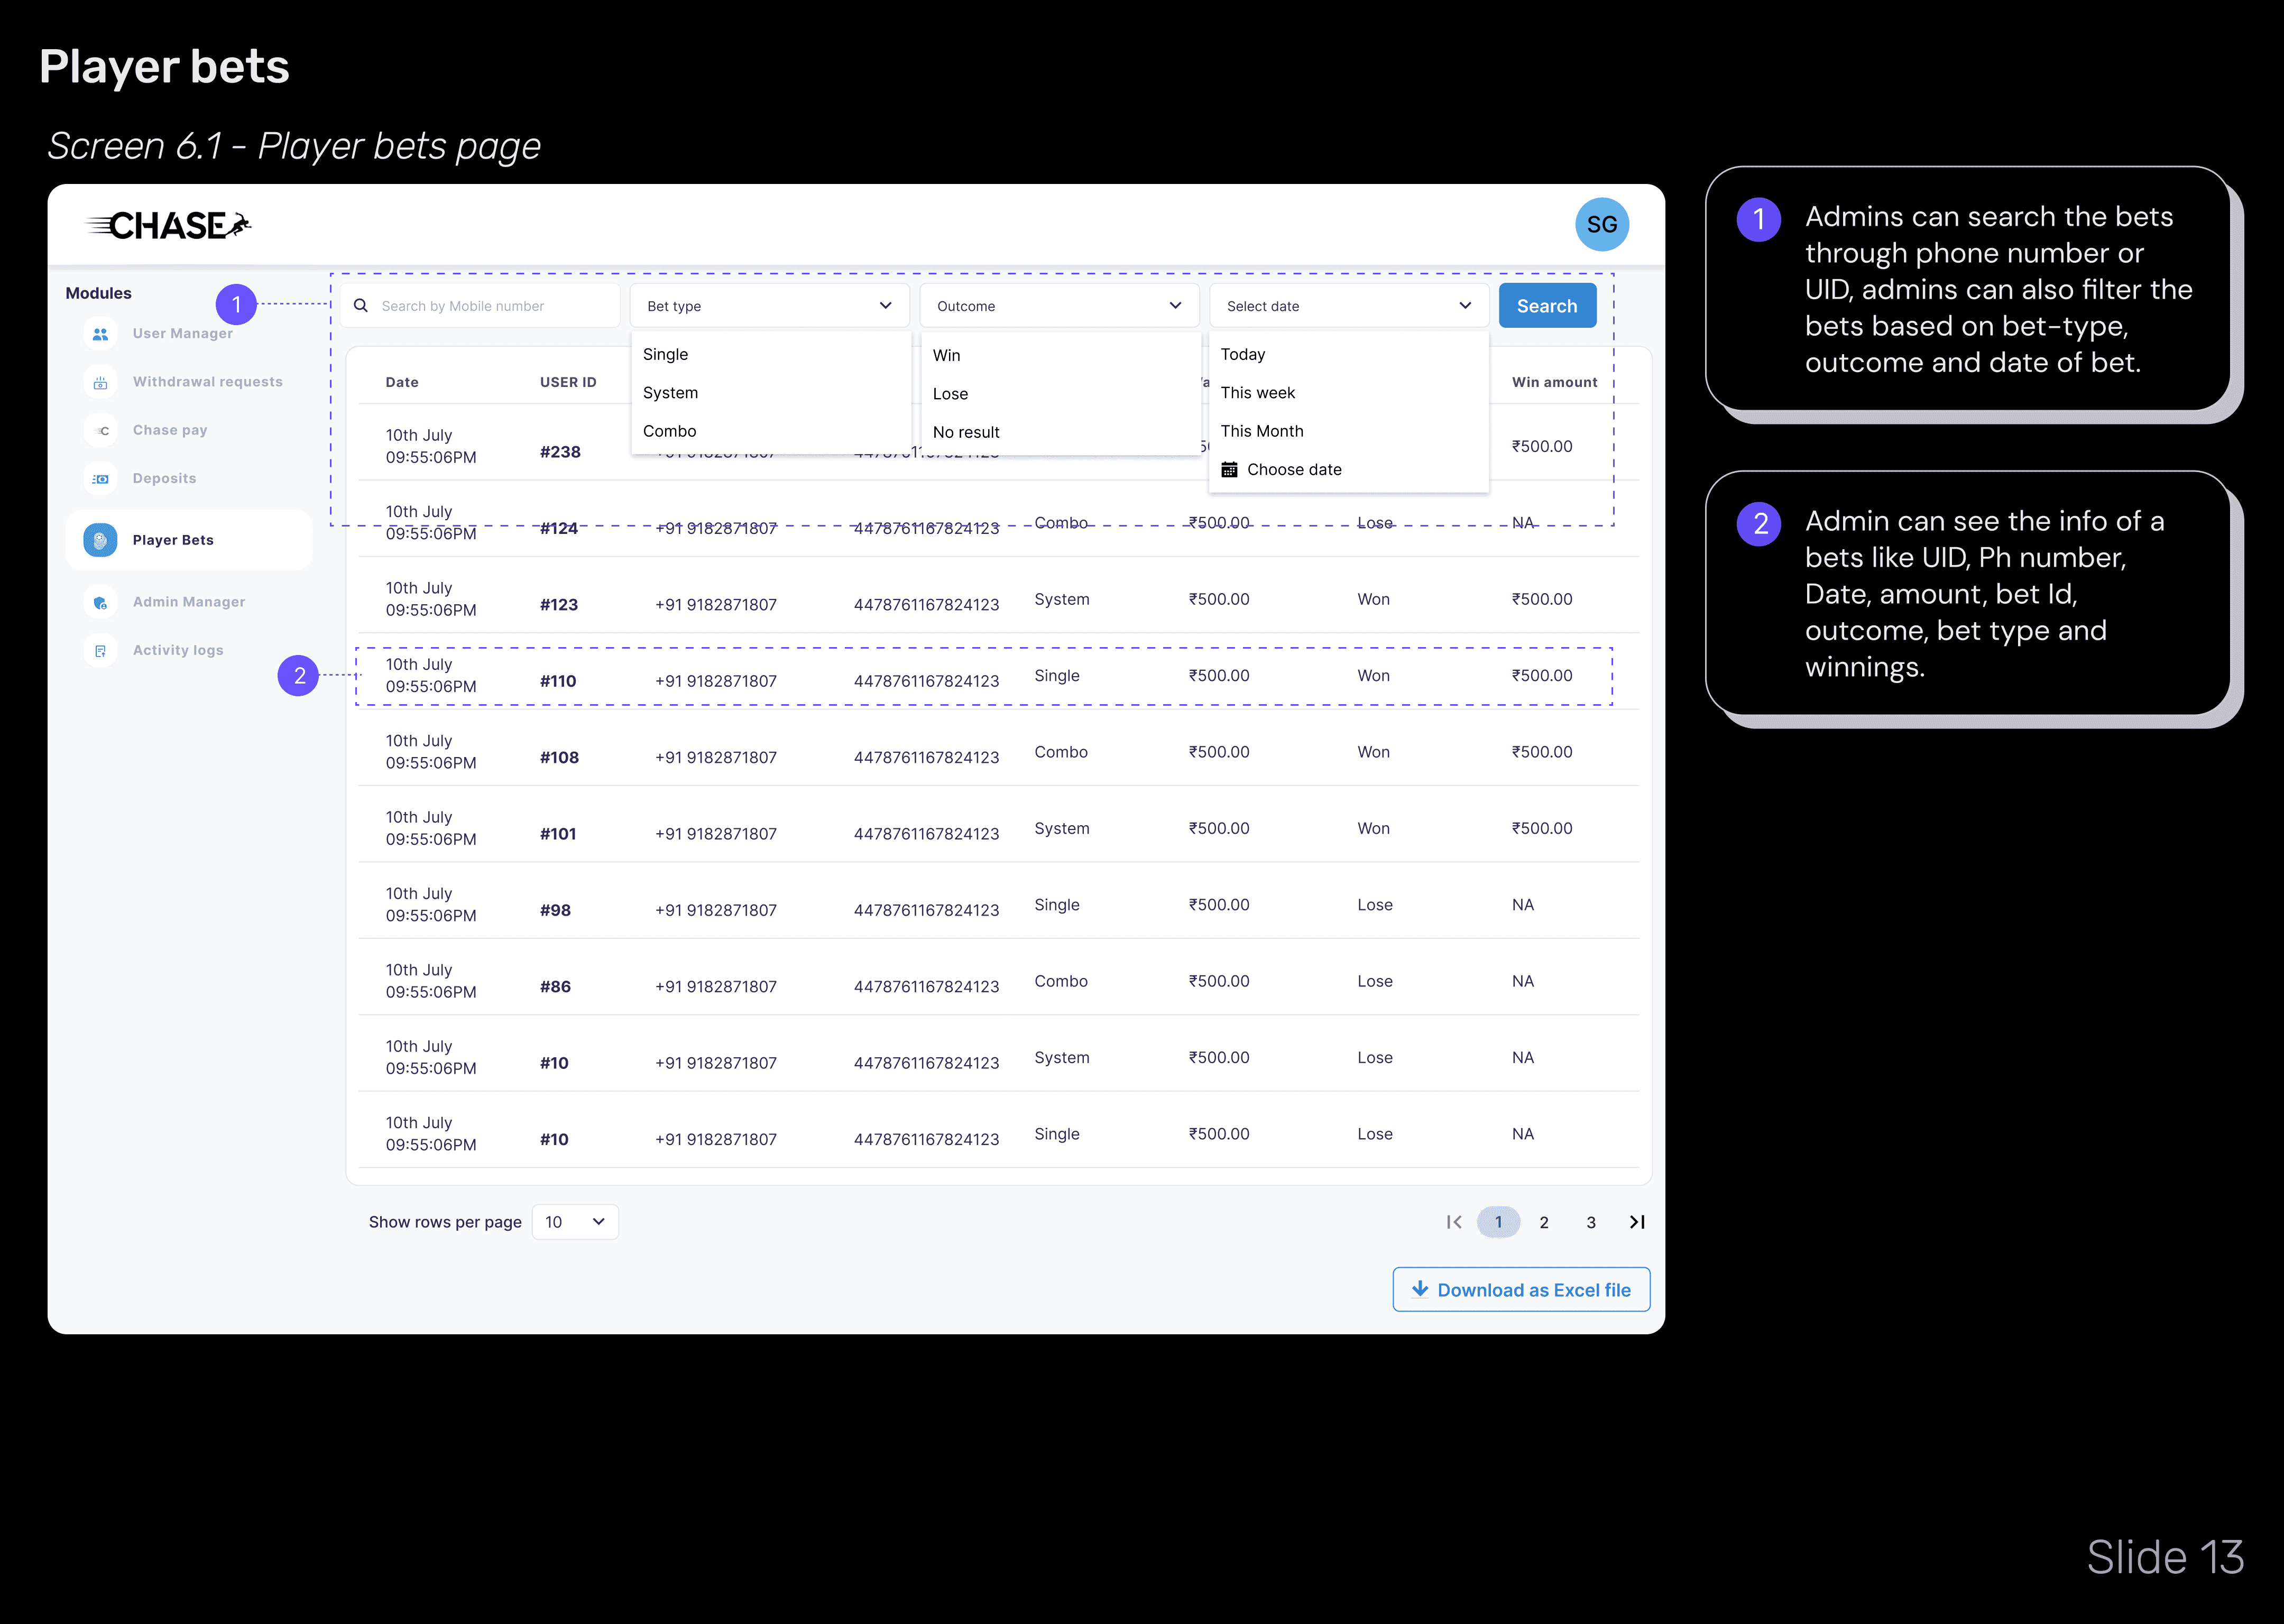
Task: Click Download as Excel file button
Action: pos(1521,1290)
